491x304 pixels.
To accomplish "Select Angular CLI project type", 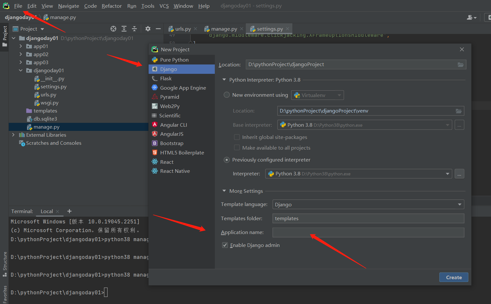I will tap(182, 125).
